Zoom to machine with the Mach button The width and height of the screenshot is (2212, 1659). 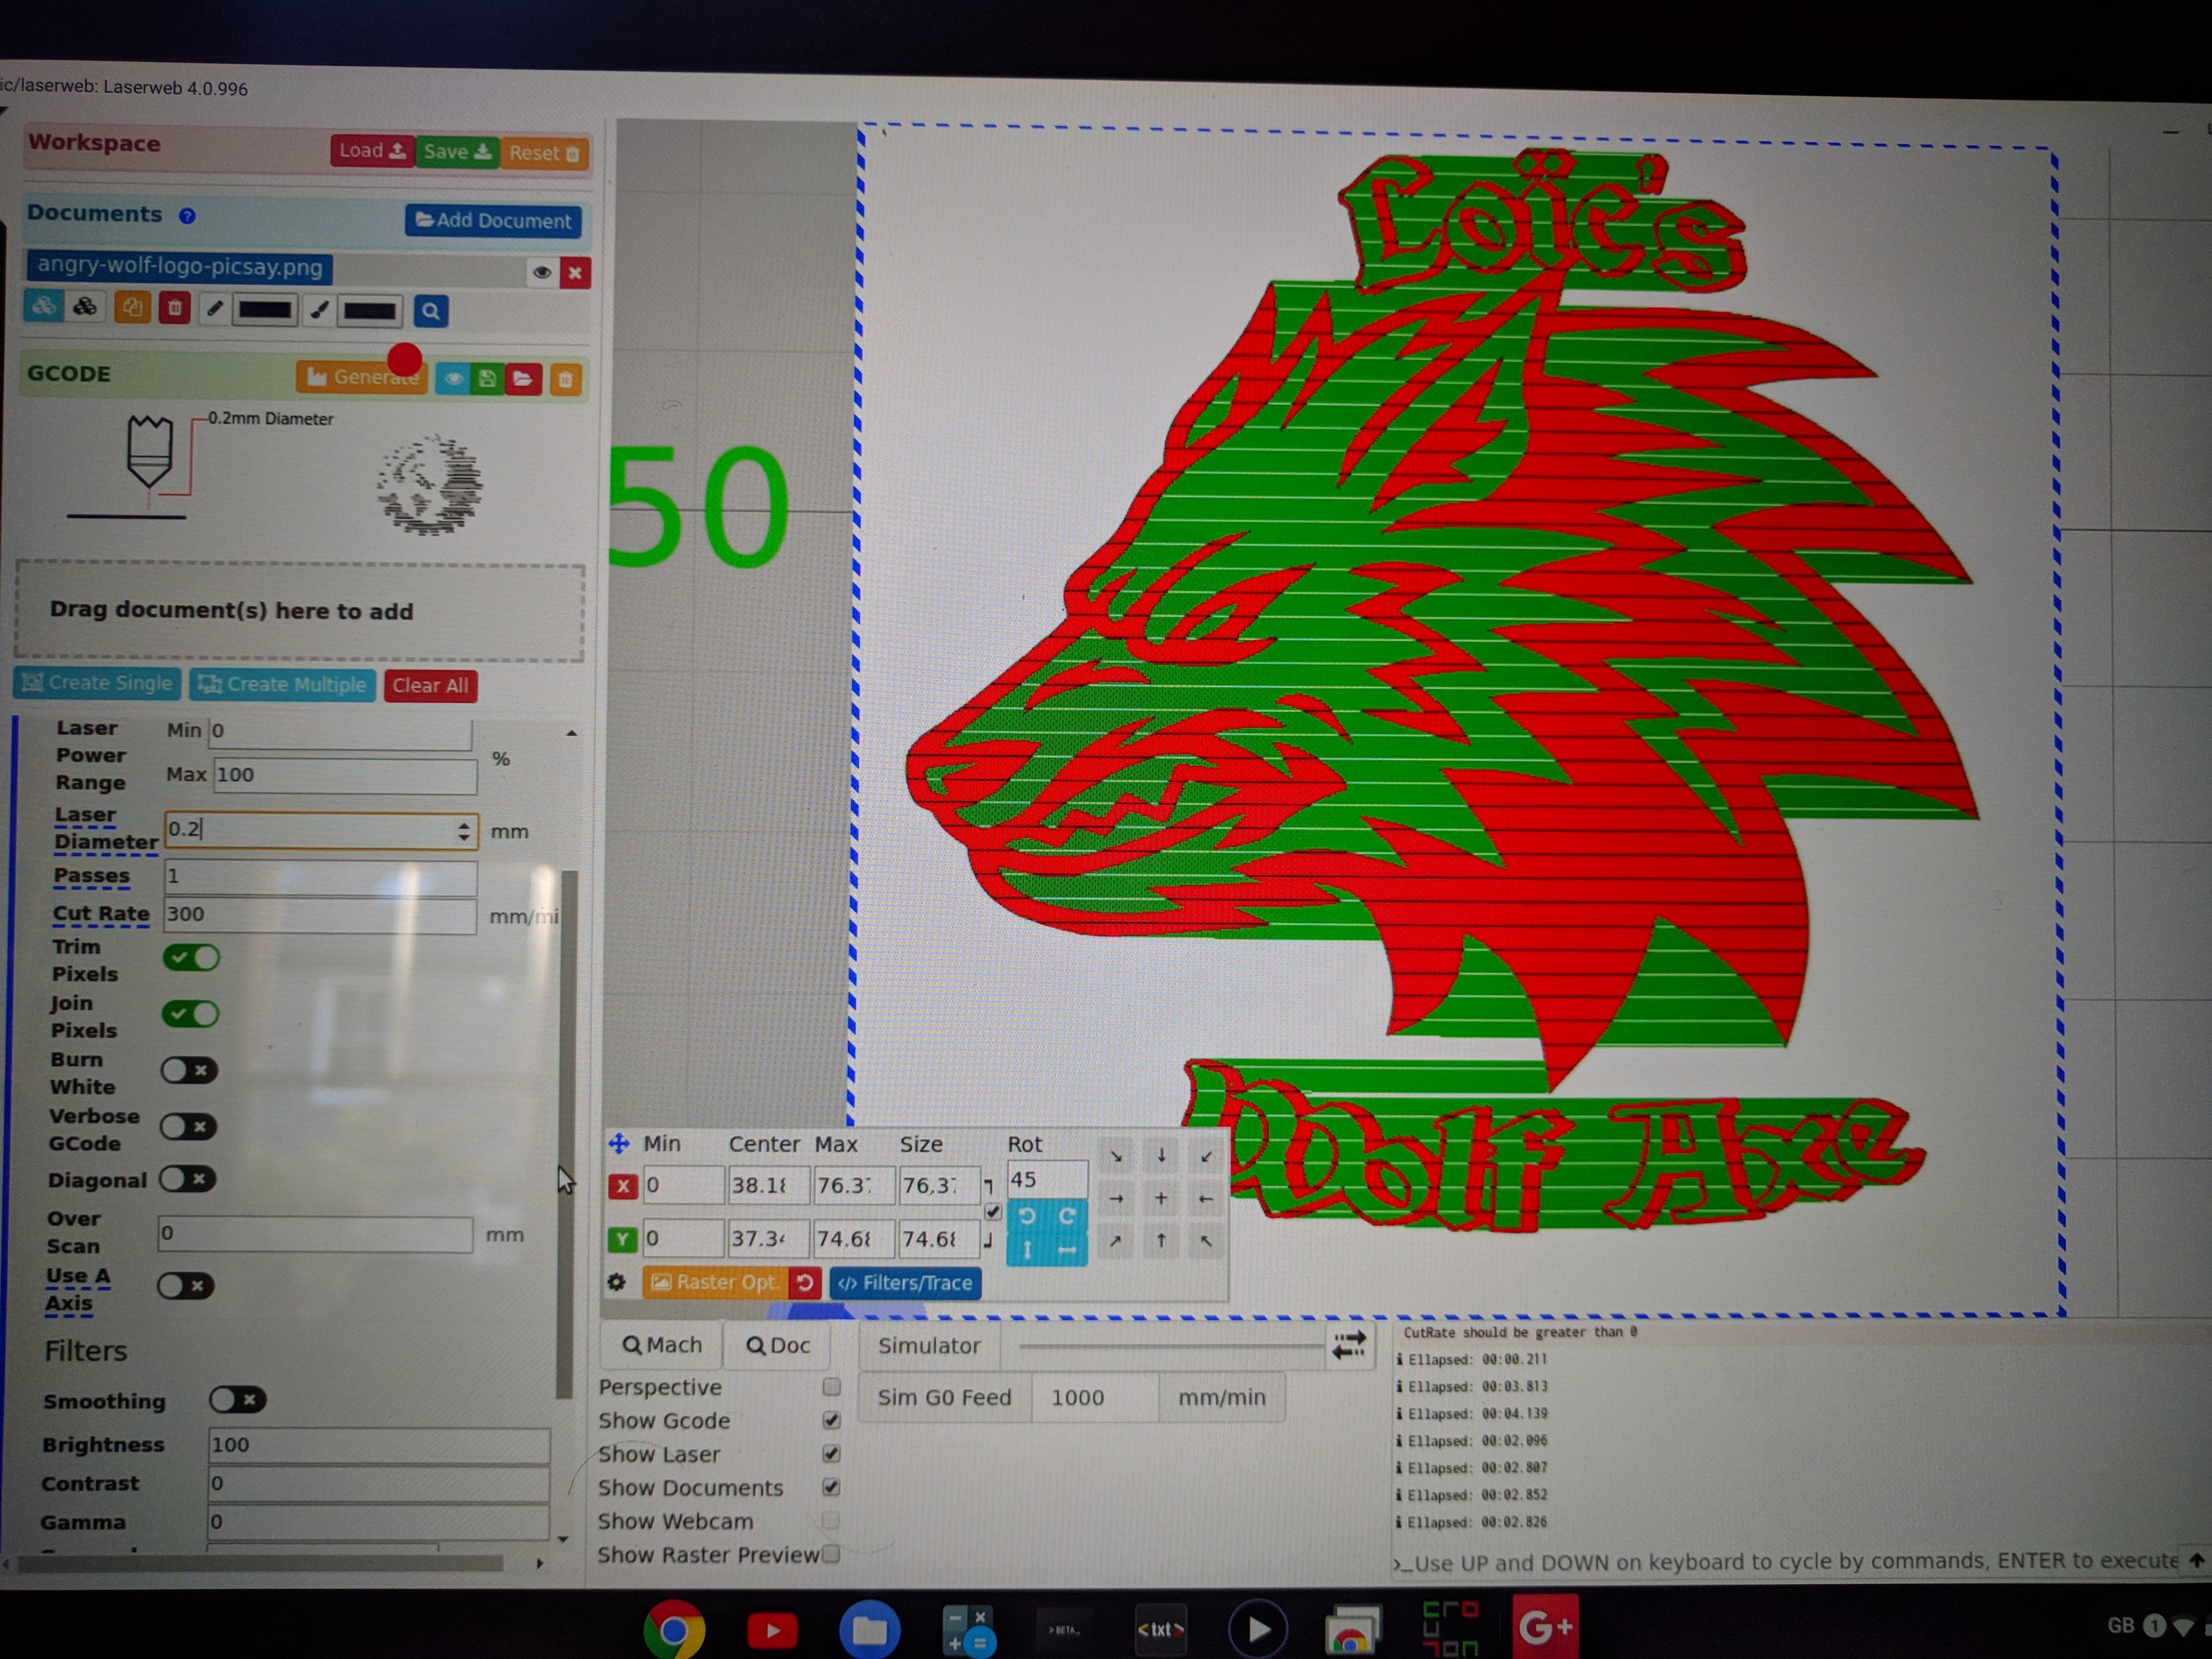click(x=661, y=1345)
